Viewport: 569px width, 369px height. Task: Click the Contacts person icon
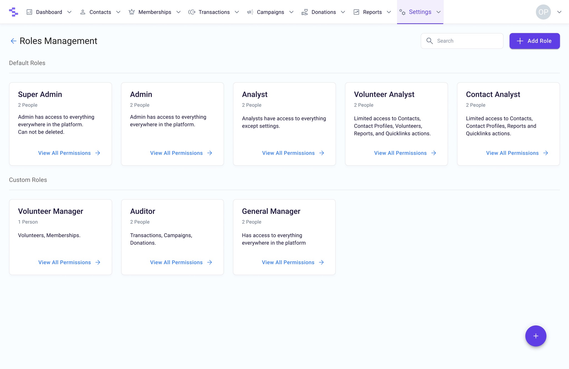[x=83, y=12]
